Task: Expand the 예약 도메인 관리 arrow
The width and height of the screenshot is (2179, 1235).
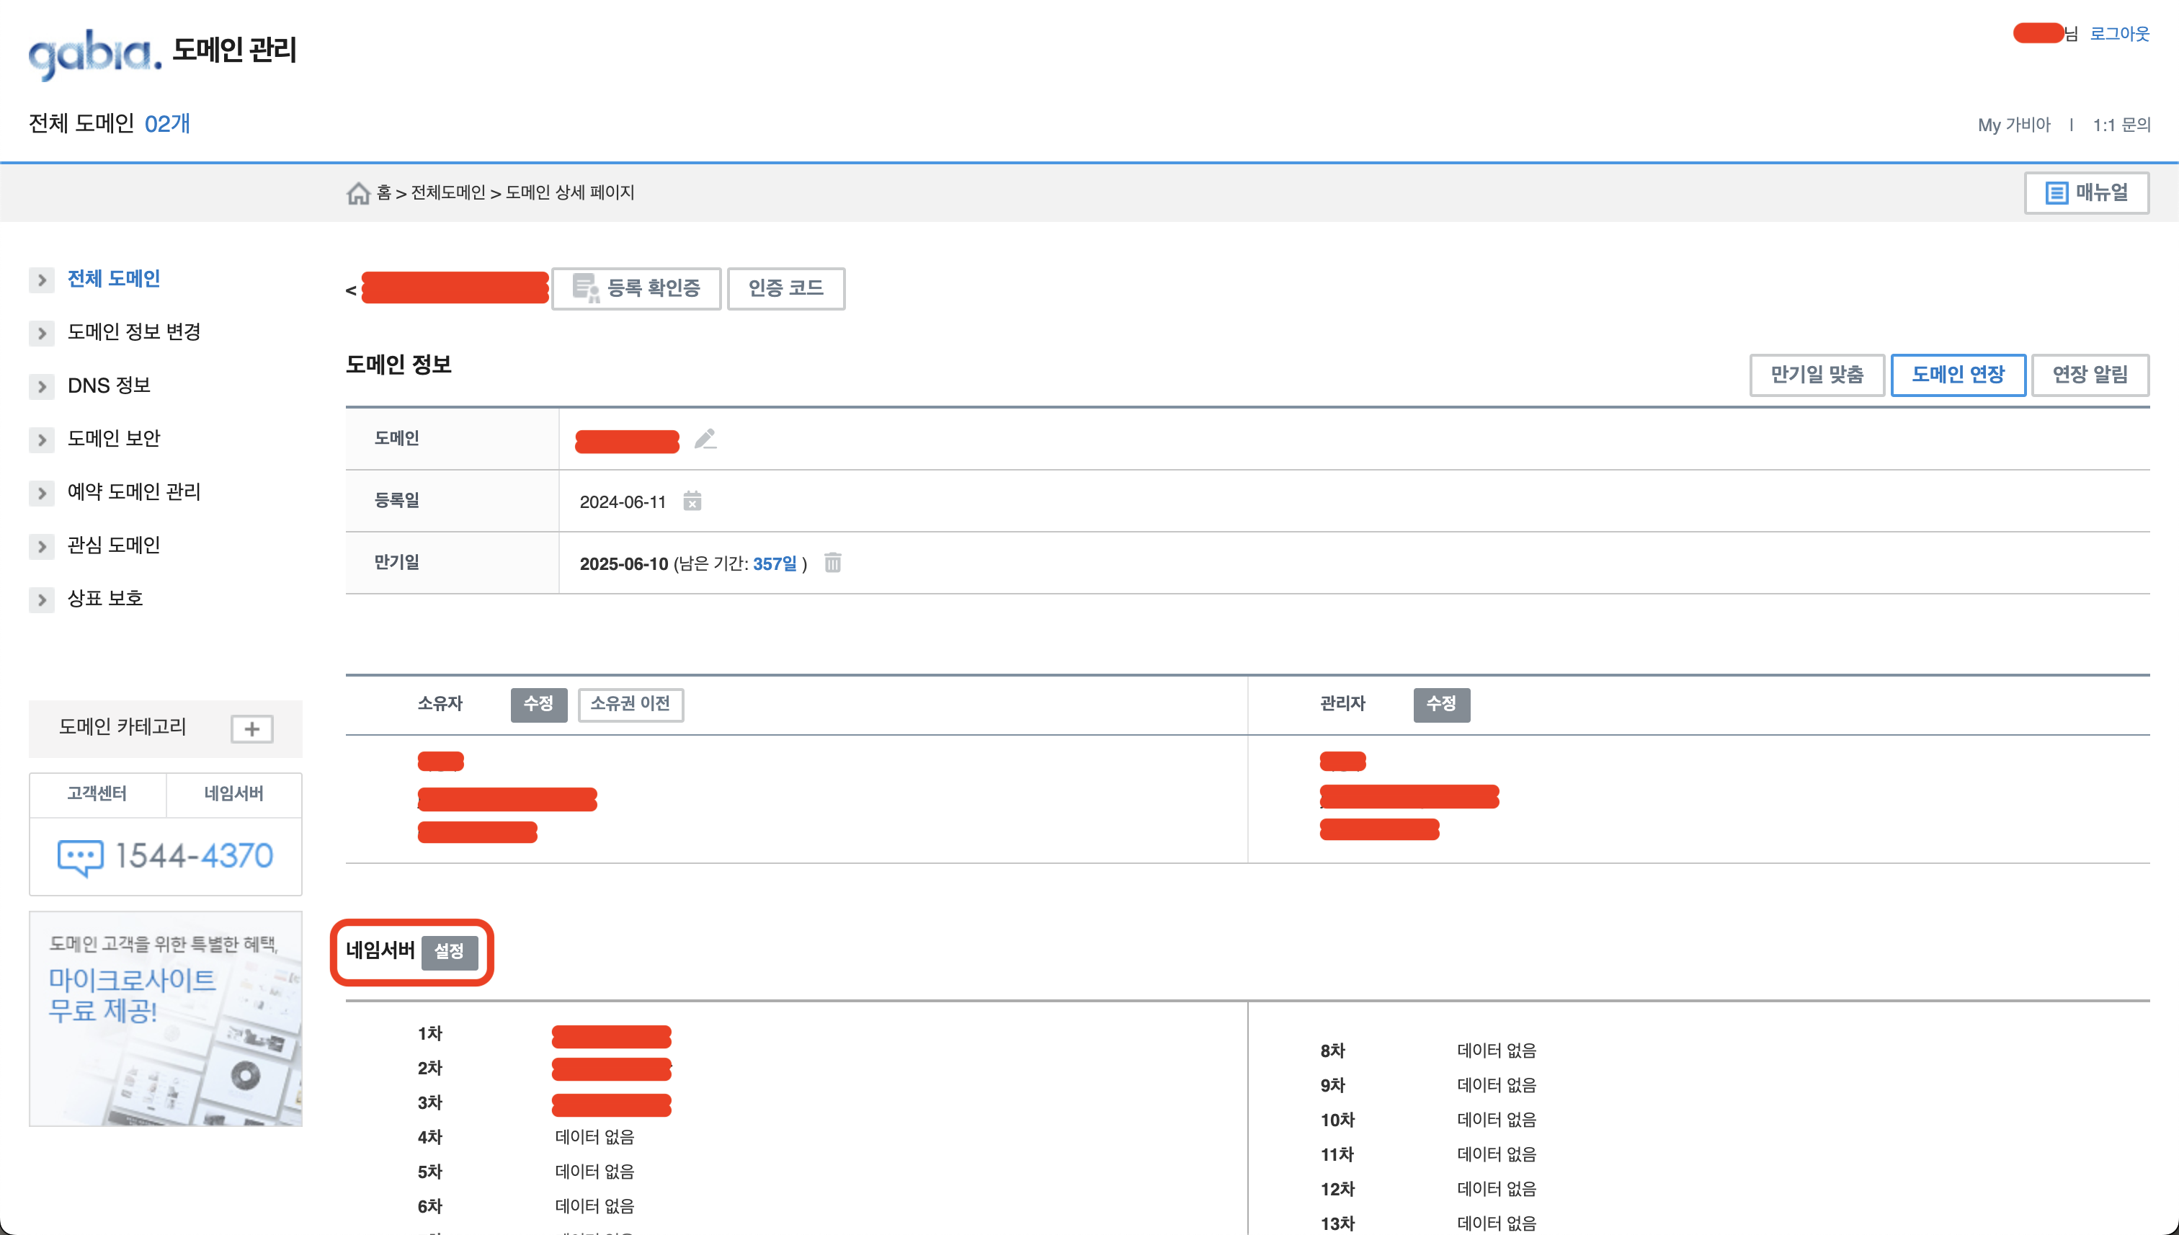Action: [x=42, y=493]
